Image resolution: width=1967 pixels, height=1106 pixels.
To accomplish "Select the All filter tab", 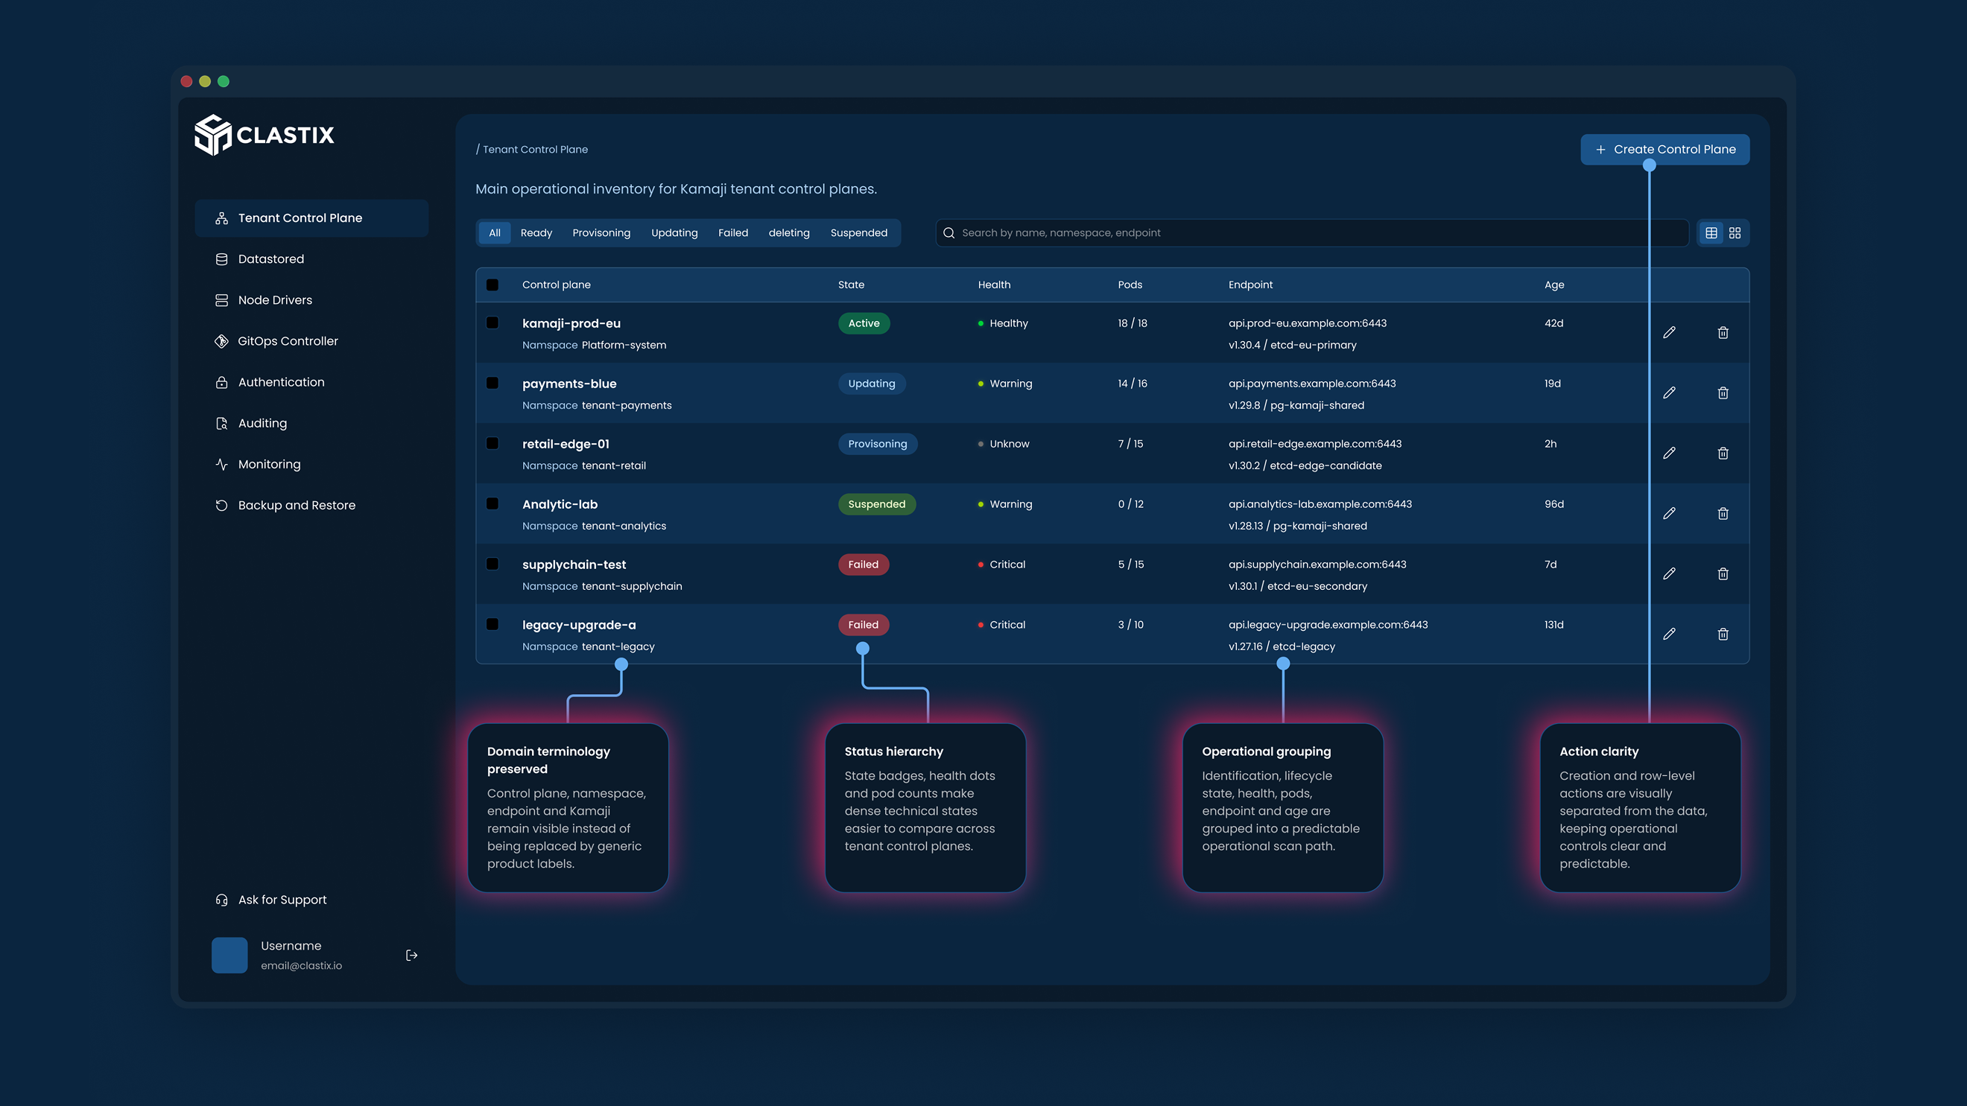I will (495, 233).
